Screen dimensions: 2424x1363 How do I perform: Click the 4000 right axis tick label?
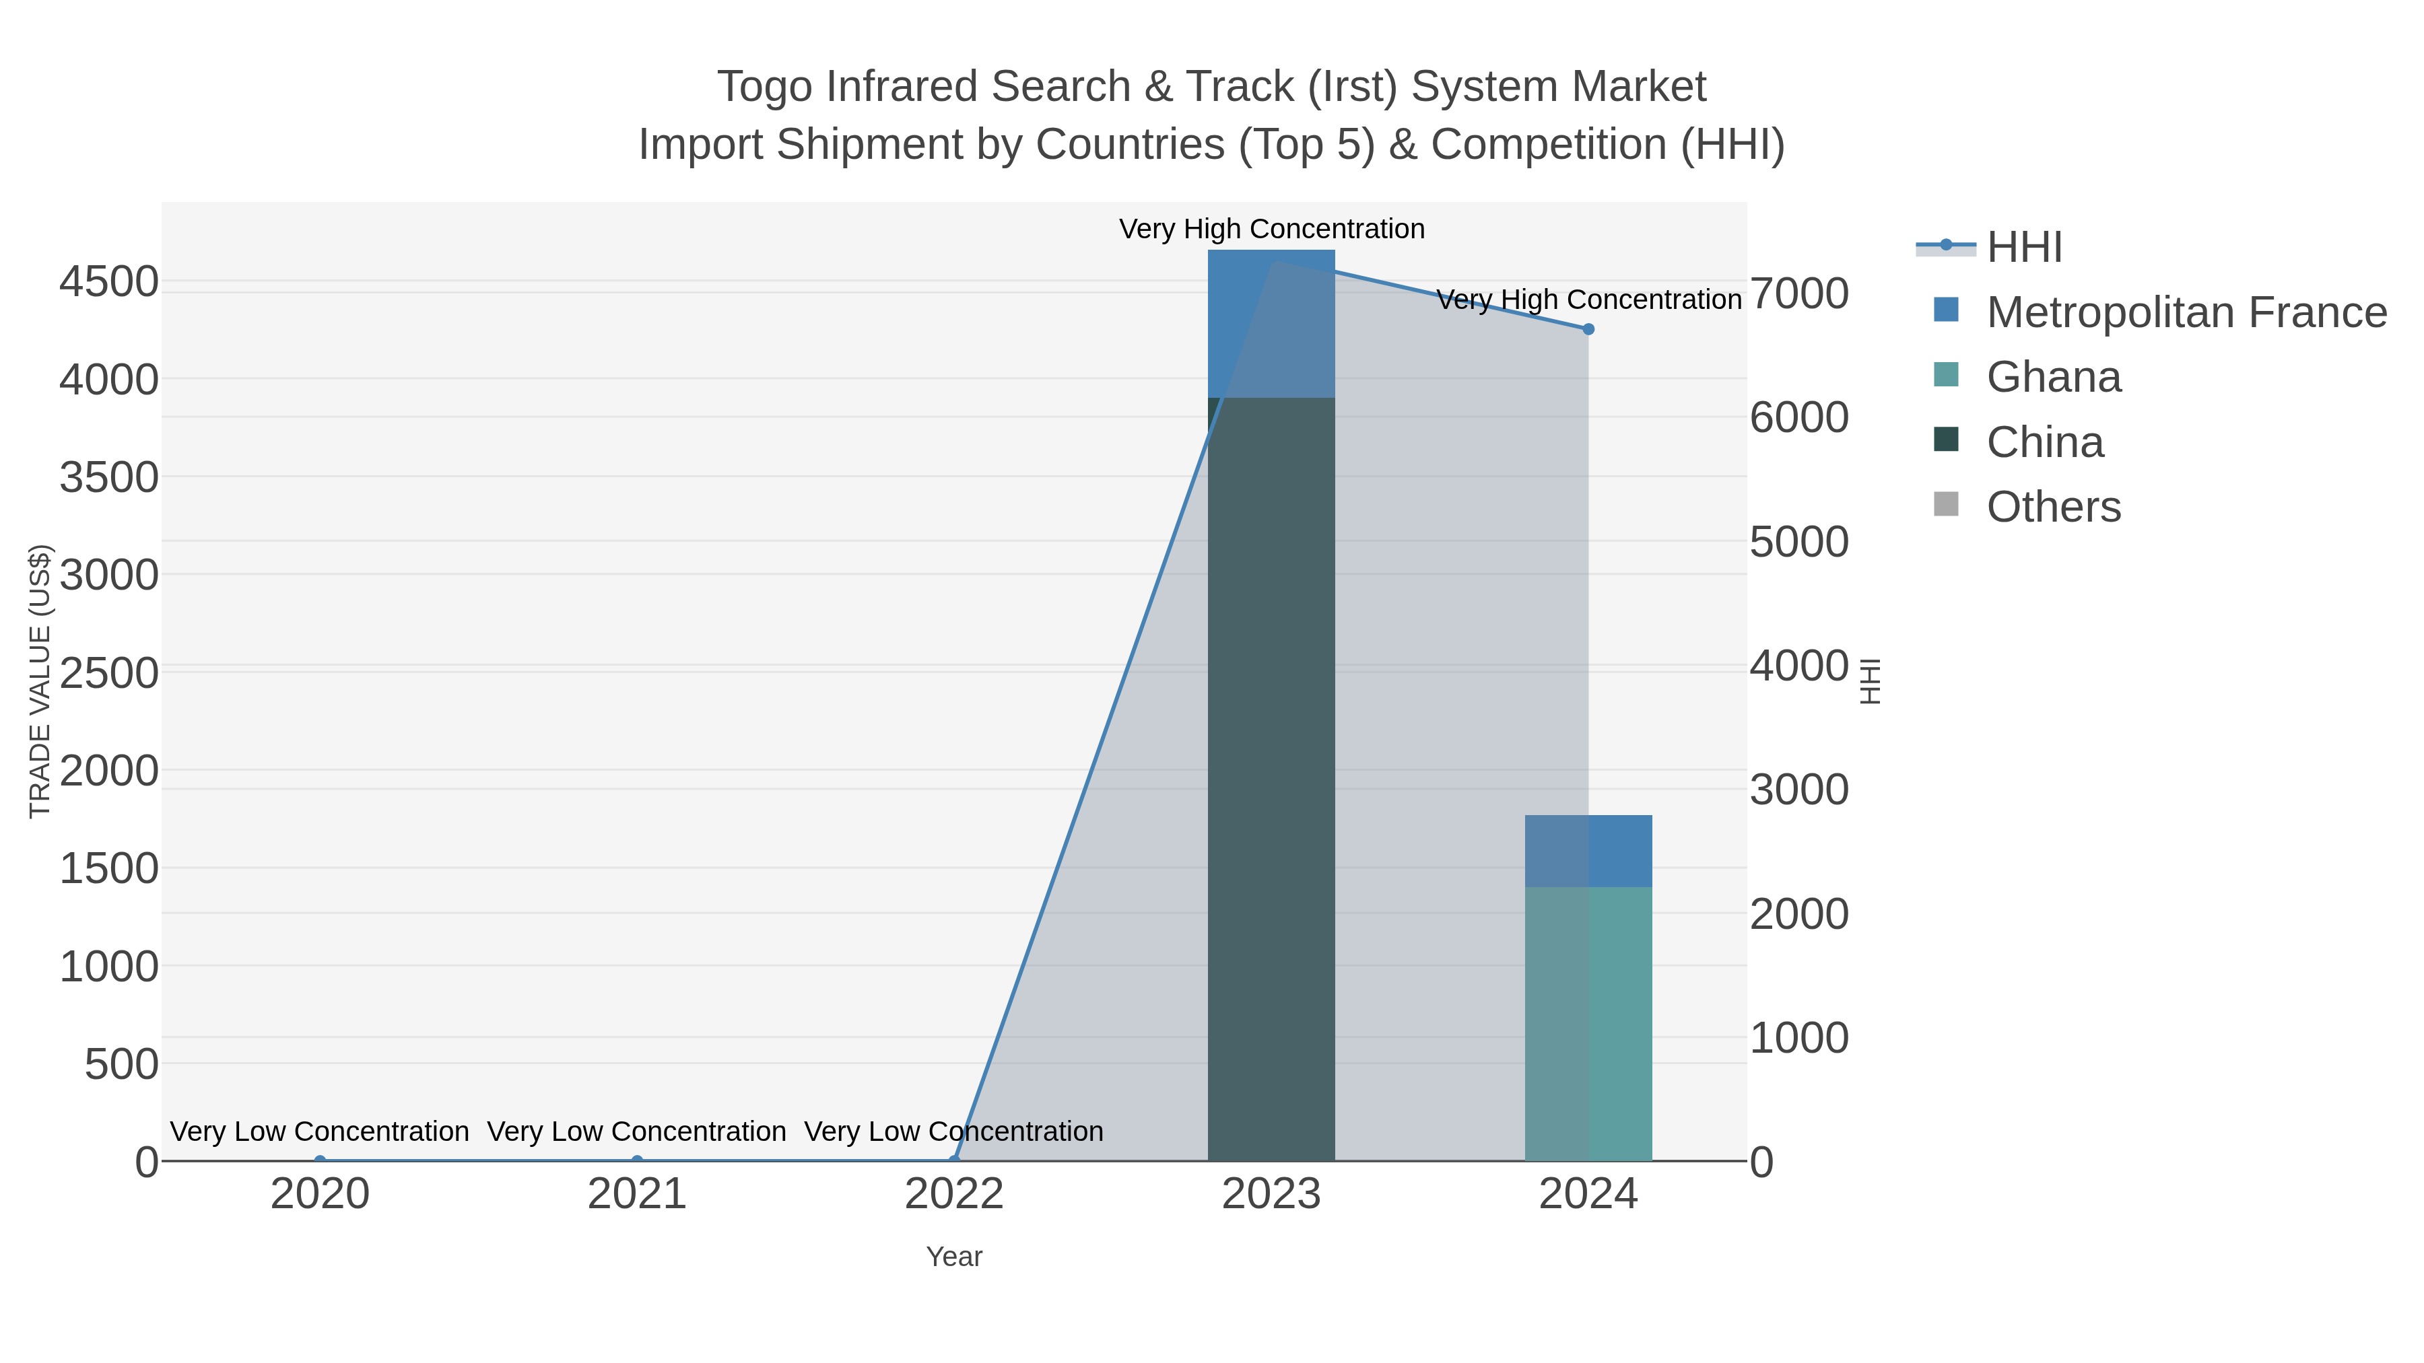[1799, 666]
